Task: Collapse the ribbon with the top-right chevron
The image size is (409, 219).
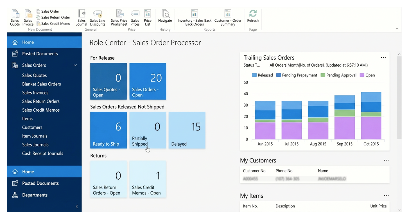Action: pos(397,29)
